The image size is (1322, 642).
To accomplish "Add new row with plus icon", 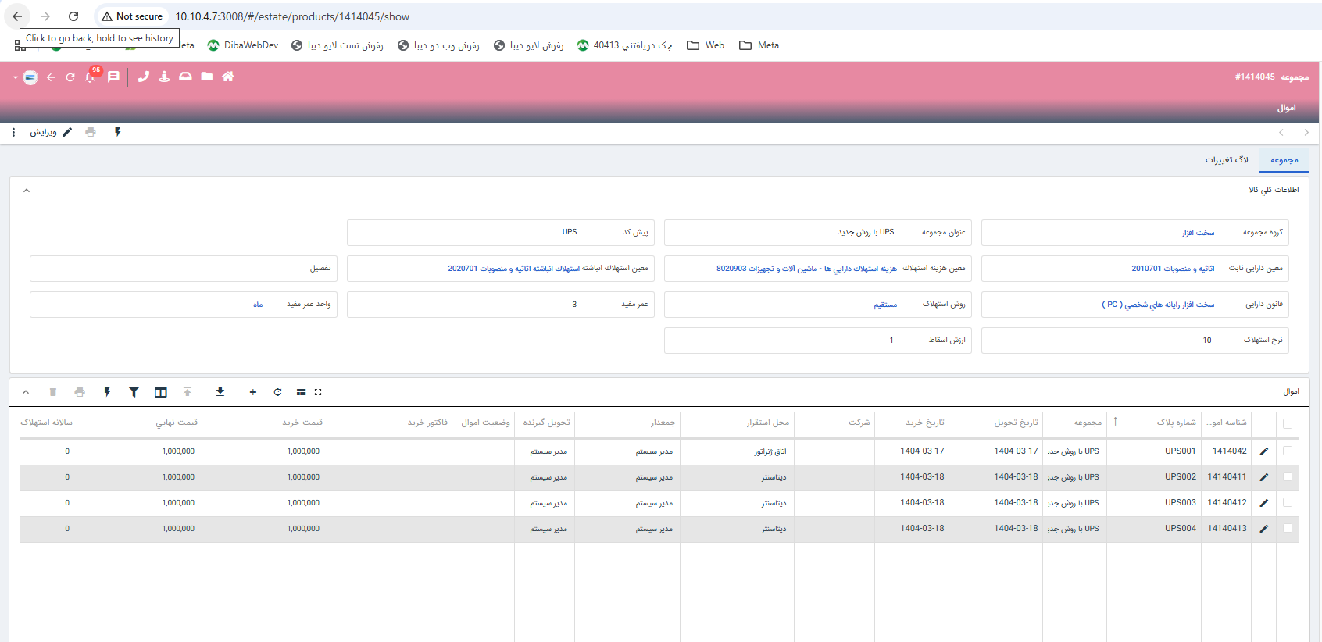I will [253, 392].
